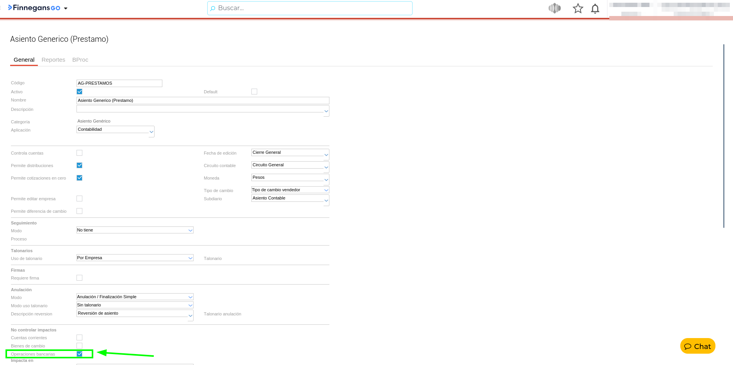This screenshot has width=733, height=365.
Task: Click the Código input field
Action: (x=119, y=83)
